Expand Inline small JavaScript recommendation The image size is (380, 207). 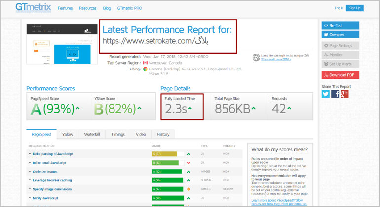[49, 163]
